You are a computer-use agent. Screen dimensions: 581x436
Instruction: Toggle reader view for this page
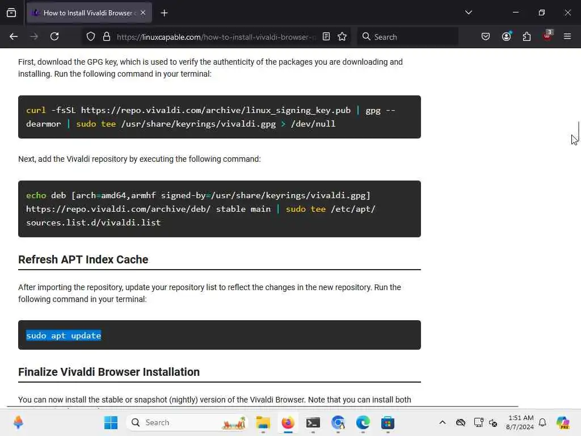[x=326, y=37]
